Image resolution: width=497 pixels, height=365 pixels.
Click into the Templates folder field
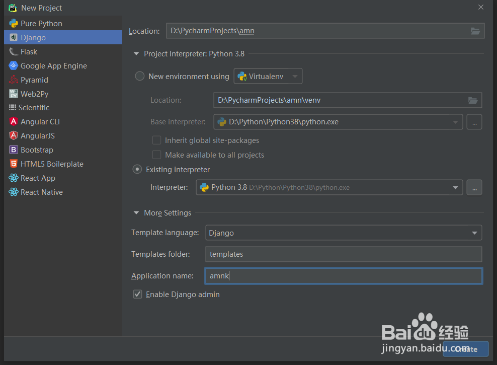pos(344,254)
